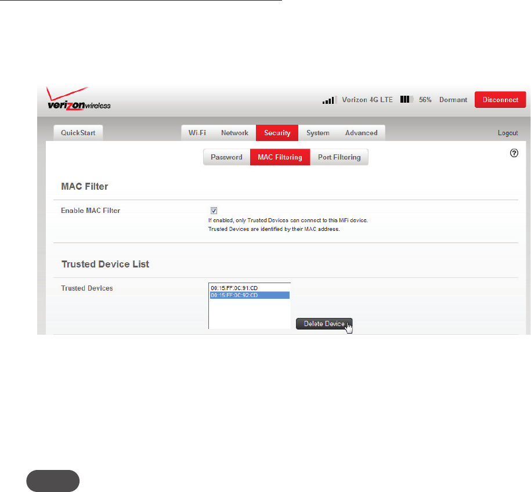The image size is (531, 492).
Task: Click the Logout link
Action: [x=508, y=133]
